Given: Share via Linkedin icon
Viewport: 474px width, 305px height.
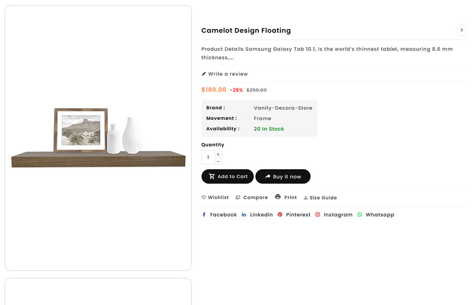Looking at the screenshot, I should pyautogui.click(x=244, y=215).
